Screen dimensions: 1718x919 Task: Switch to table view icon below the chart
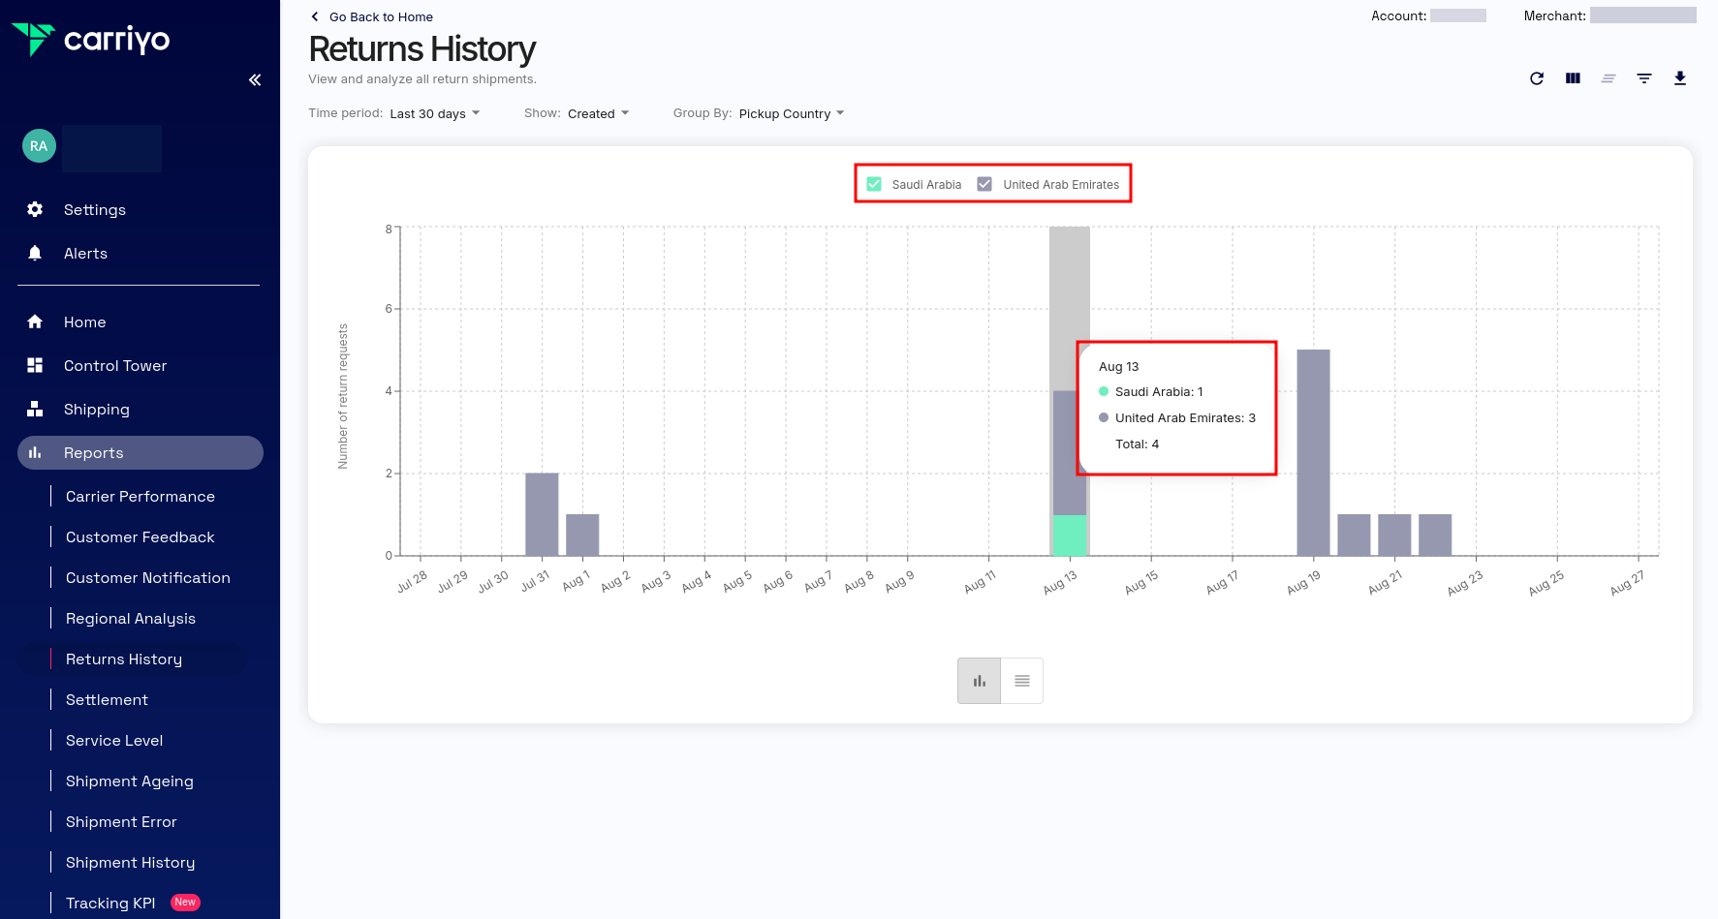click(1021, 681)
